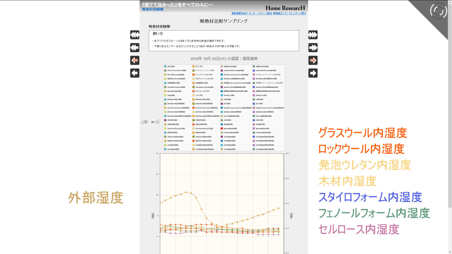Viewport: 452px width, 254px height.
Task: Click the 断熱材比較サンプリング page title
Action: [224, 21]
